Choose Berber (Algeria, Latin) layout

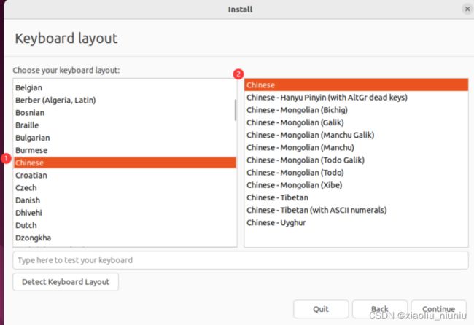(125, 100)
